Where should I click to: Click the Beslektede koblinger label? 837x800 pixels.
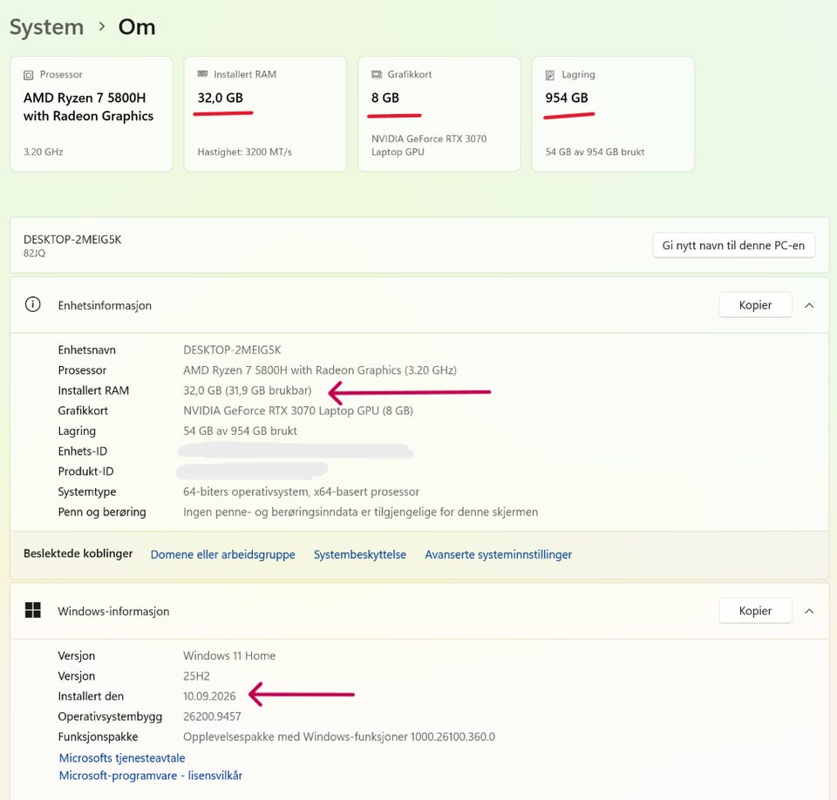[78, 553]
